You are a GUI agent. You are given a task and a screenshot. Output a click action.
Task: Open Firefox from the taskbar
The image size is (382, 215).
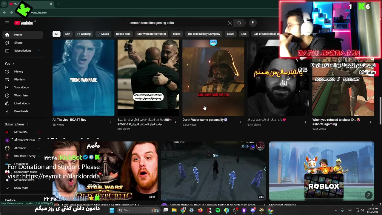[200, 210]
